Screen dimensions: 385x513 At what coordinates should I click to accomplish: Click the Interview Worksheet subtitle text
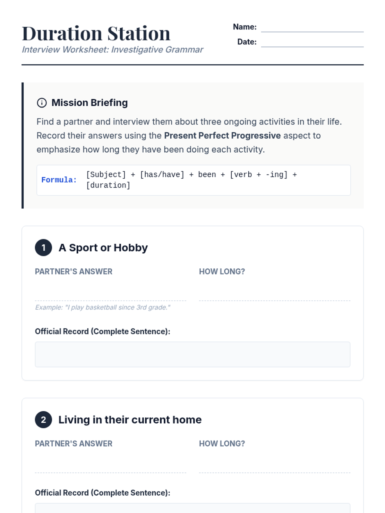coord(112,50)
